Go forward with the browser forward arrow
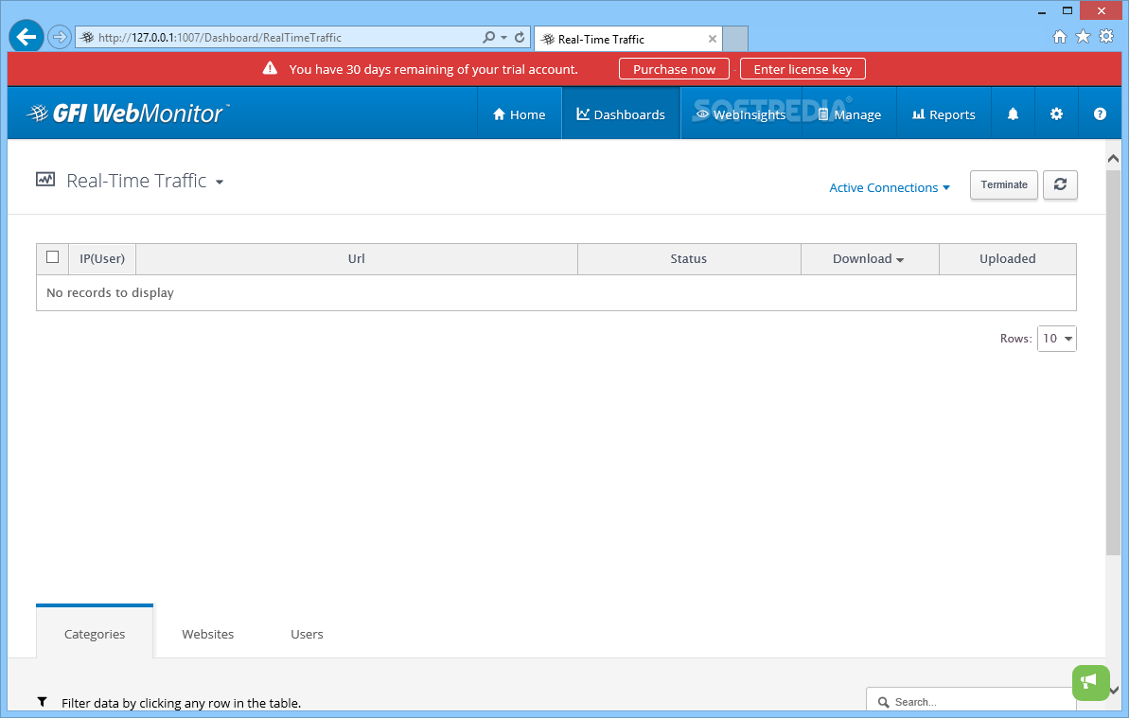The width and height of the screenshot is (1129, 718). click(59, 37)
